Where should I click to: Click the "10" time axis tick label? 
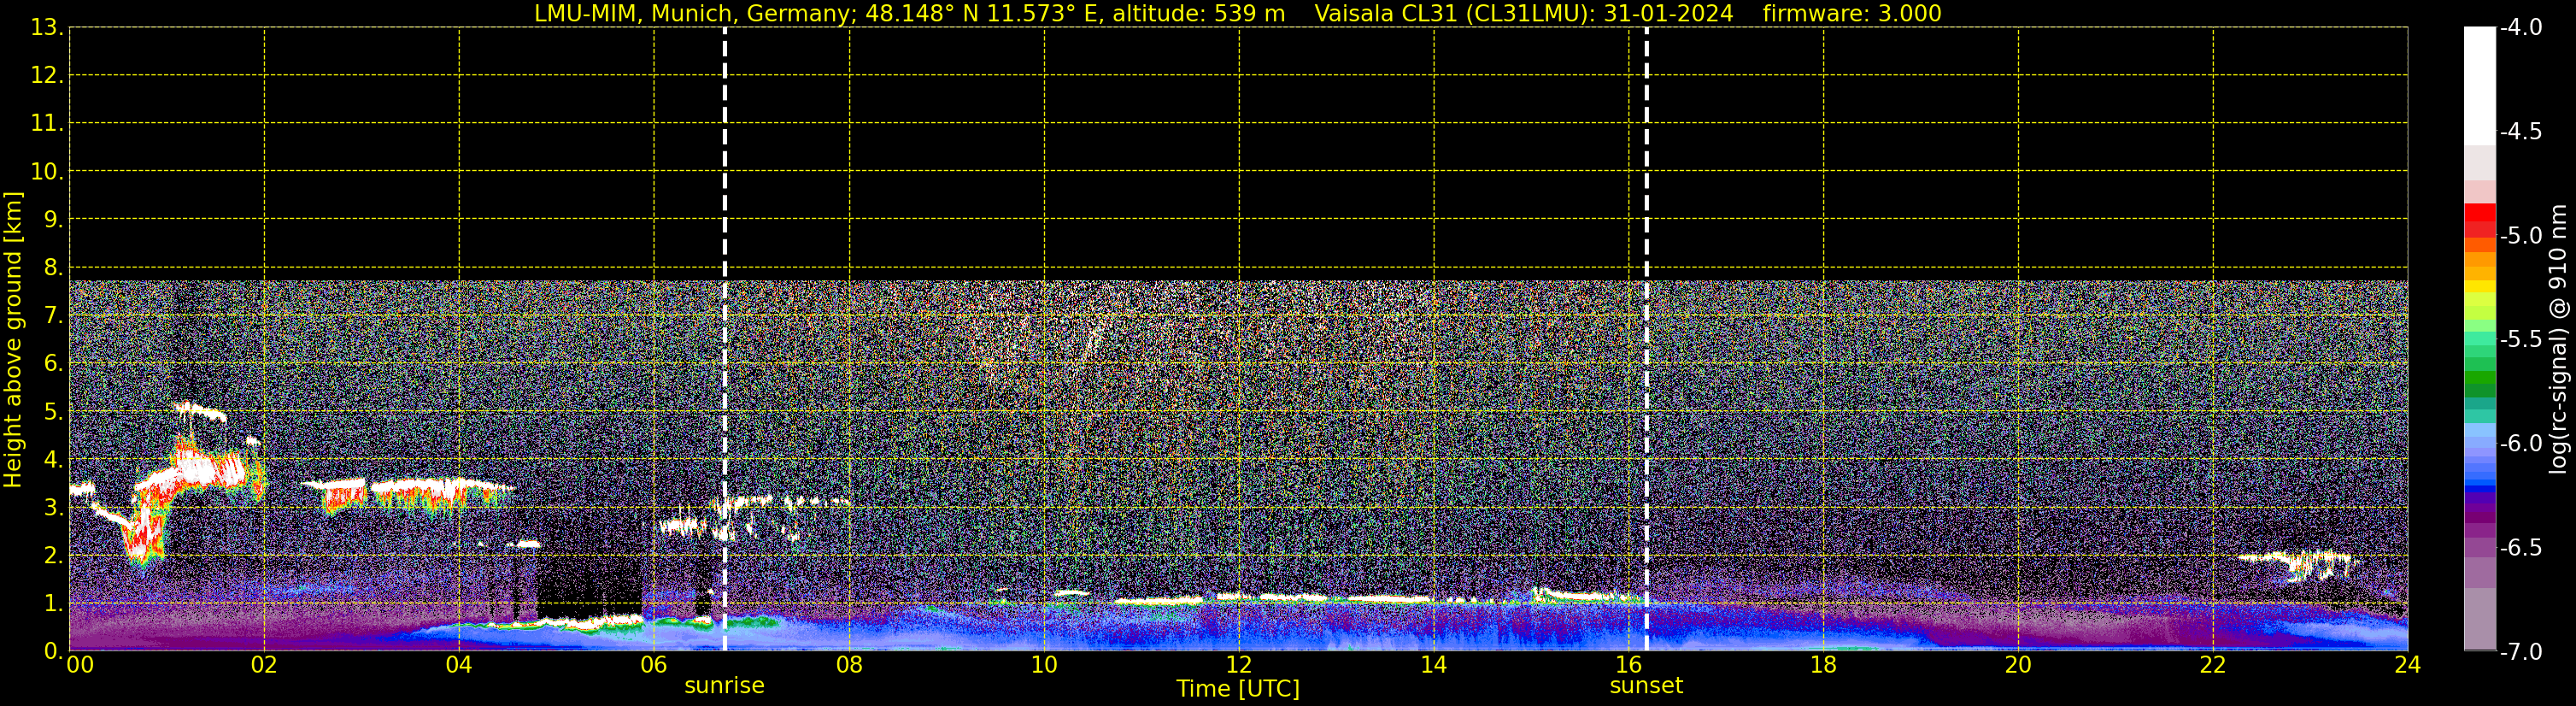click(1044, 666)
